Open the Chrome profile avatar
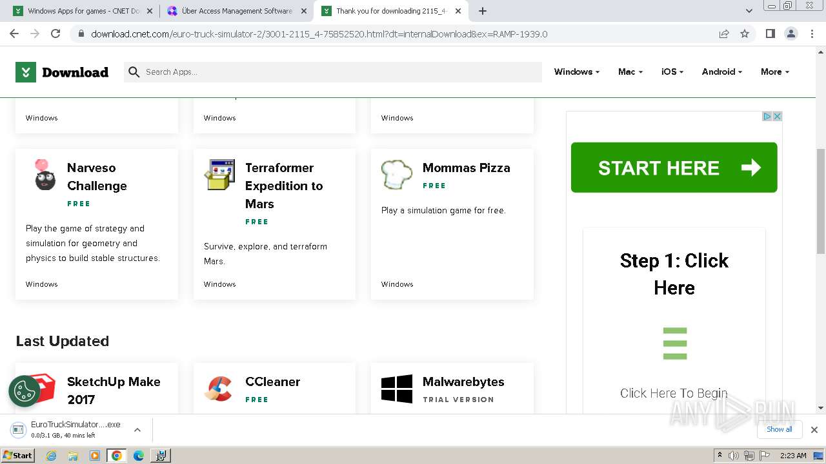 point(791,34)
